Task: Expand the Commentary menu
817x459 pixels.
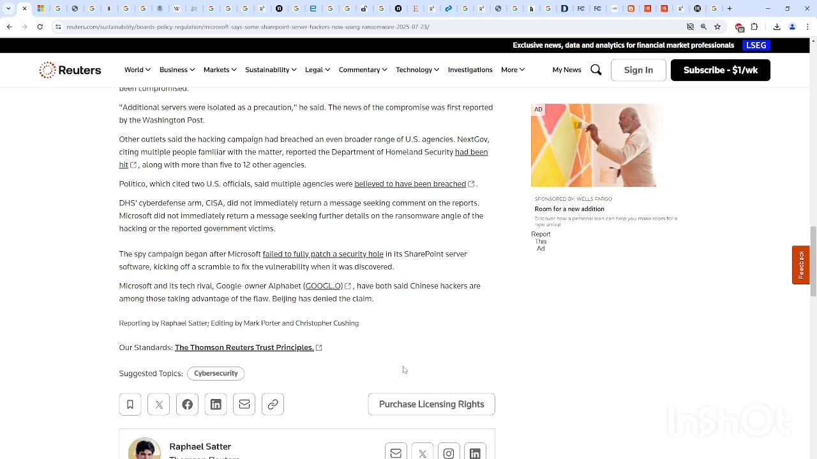Action: [363, 70]
